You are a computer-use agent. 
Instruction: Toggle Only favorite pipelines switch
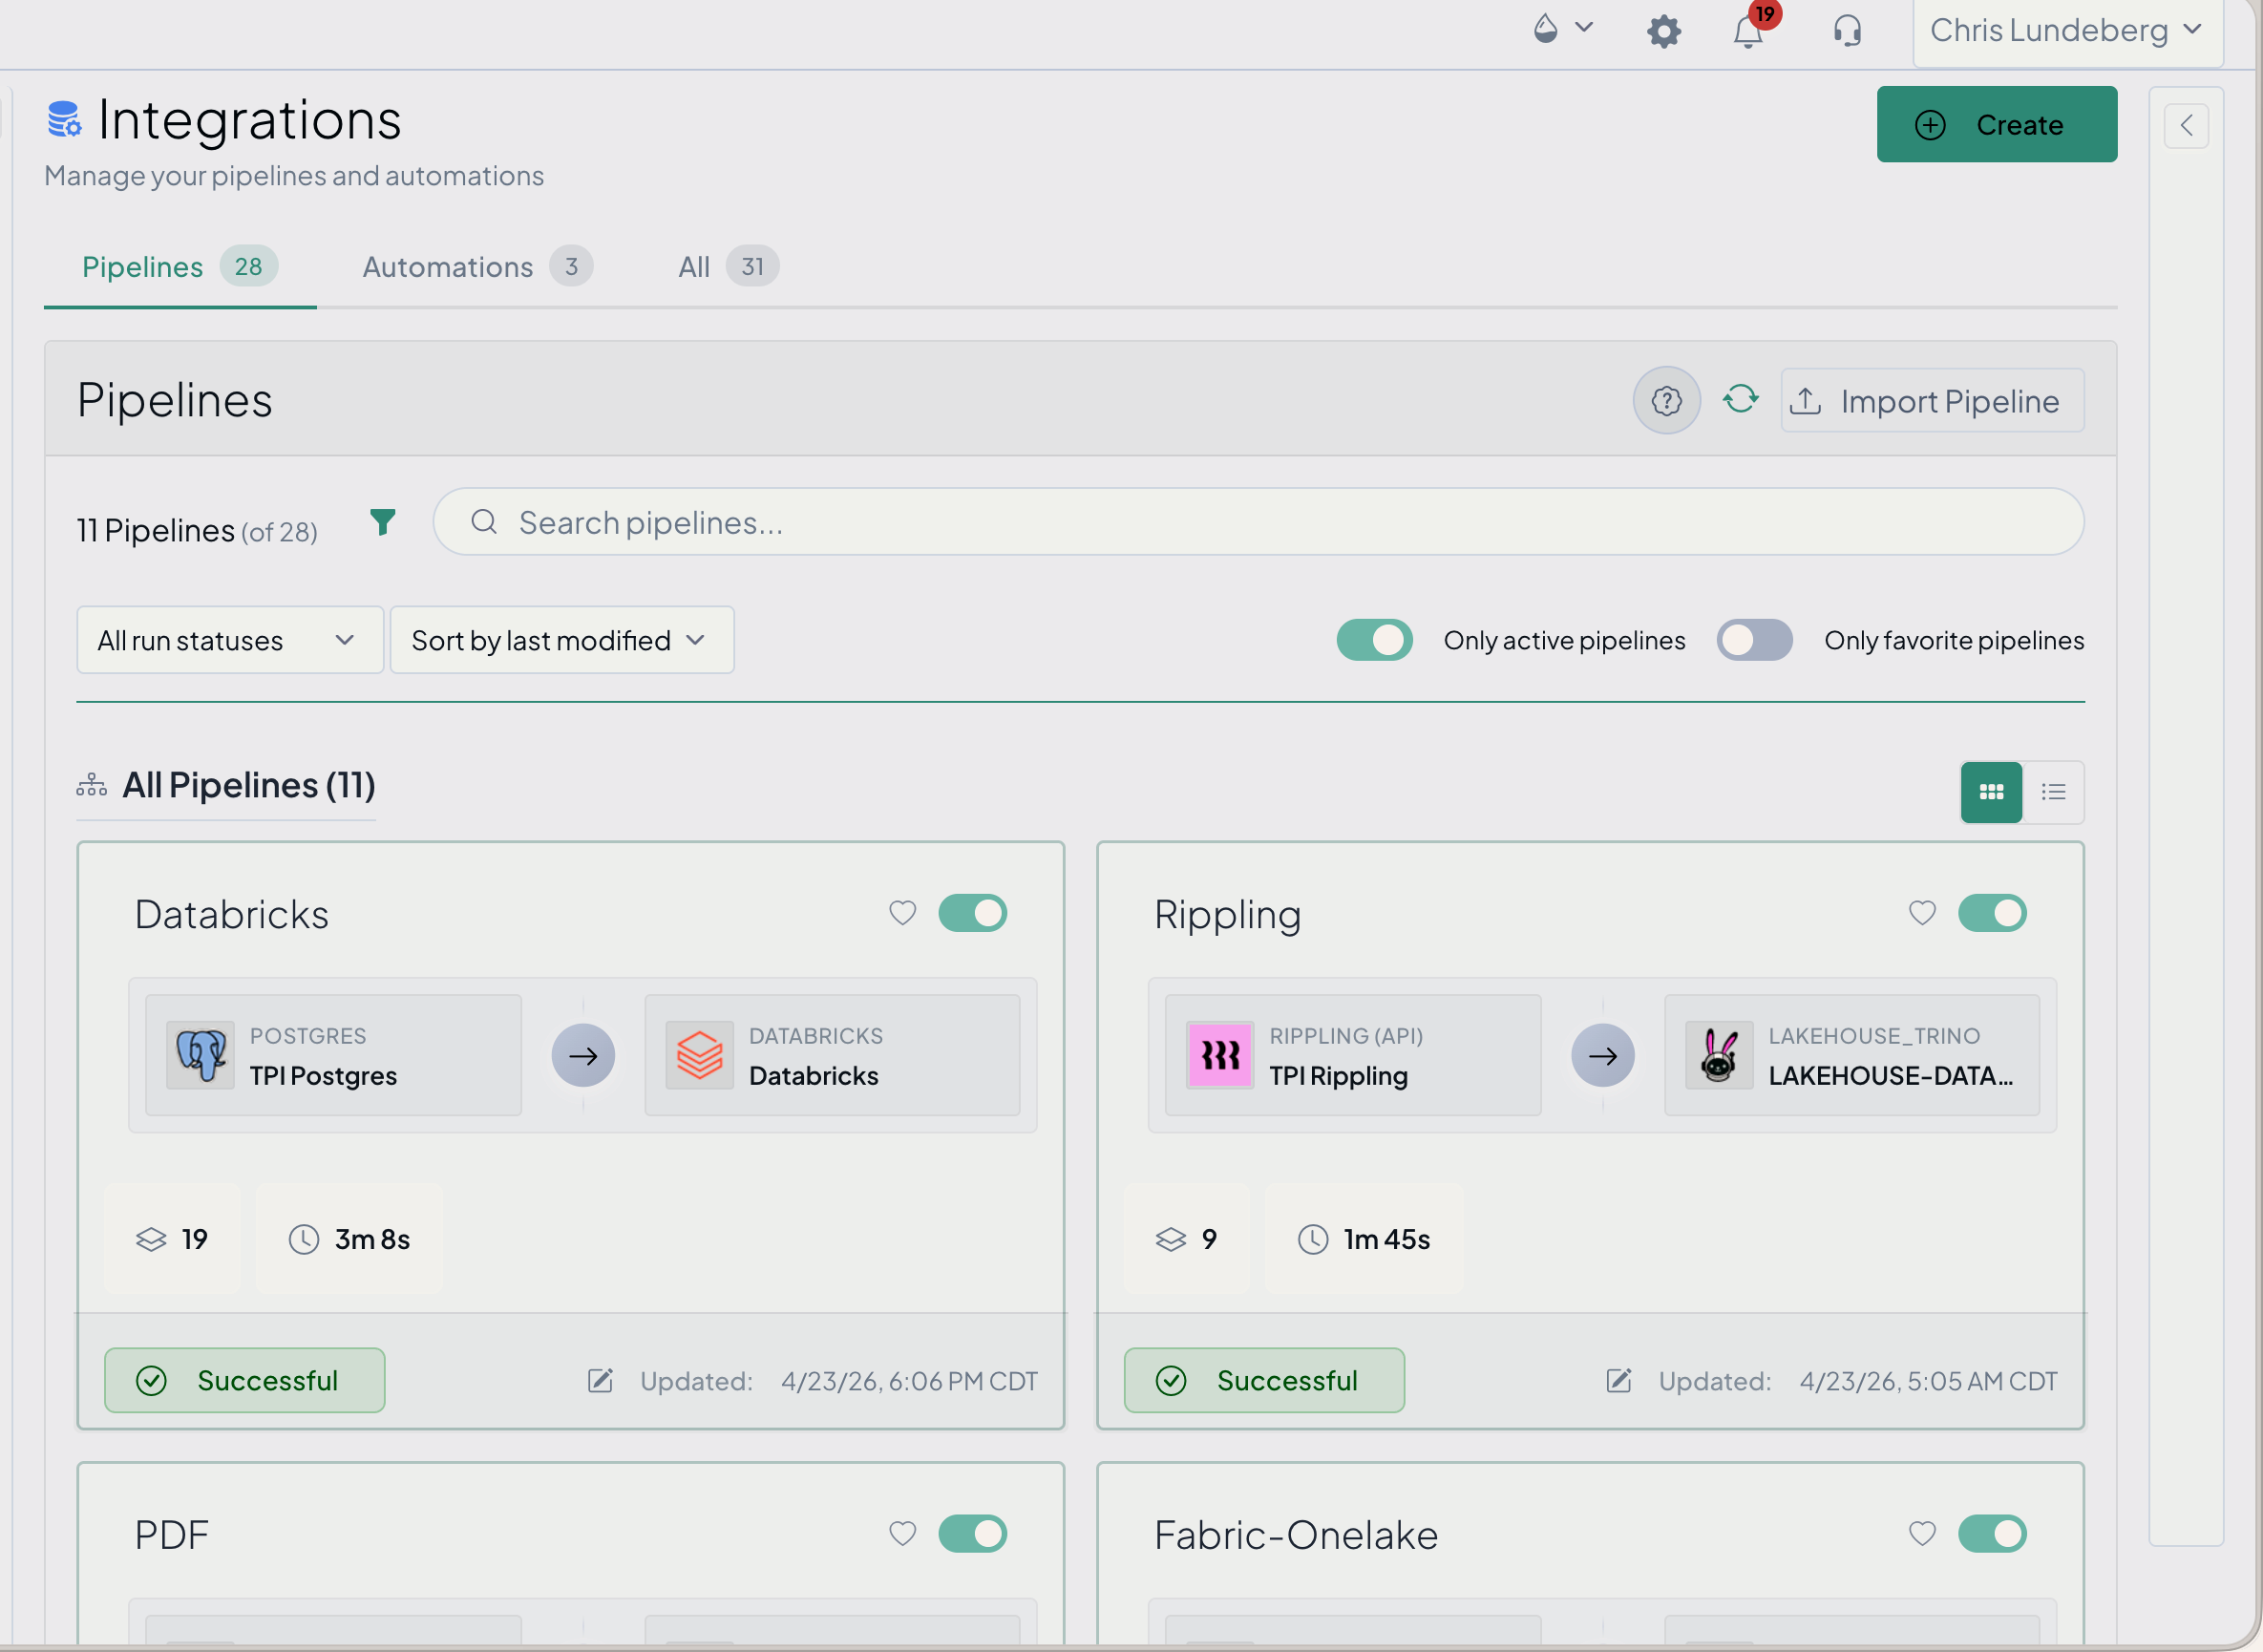pos(1754,640)
